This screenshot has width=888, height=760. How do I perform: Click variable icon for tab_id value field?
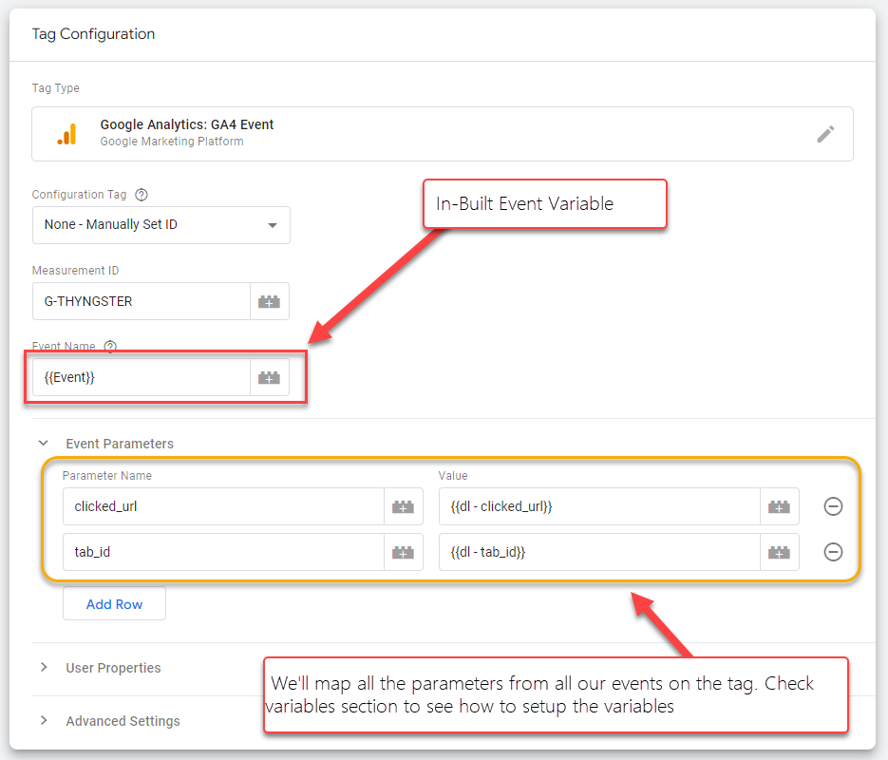click(779, 552)
